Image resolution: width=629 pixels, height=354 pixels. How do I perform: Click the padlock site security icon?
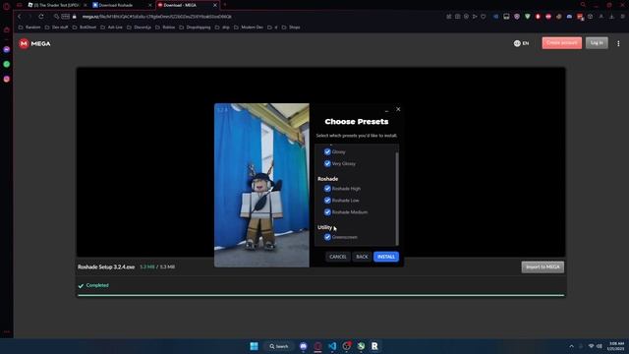[75, 17]
